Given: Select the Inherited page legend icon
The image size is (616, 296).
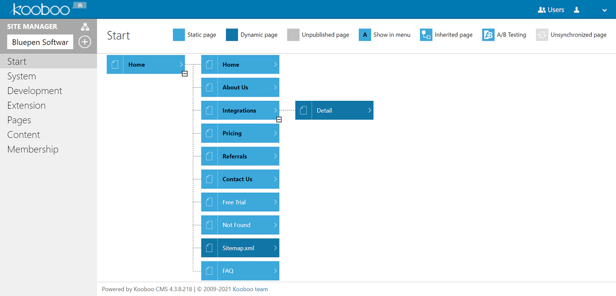Looking at the screenshot, I should point(426,35).
